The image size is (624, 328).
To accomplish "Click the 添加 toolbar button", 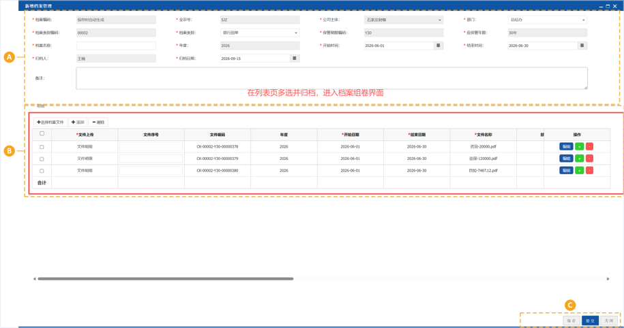I will point(78,122).
